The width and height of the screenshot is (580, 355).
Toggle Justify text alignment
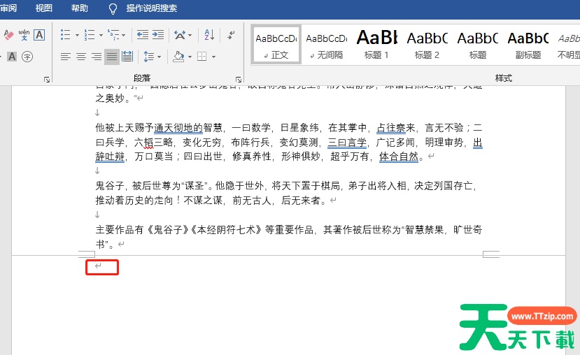(x=112, y=57)
